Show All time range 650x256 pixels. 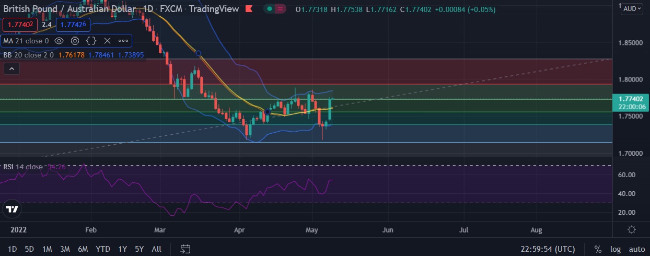coord(156,249)
